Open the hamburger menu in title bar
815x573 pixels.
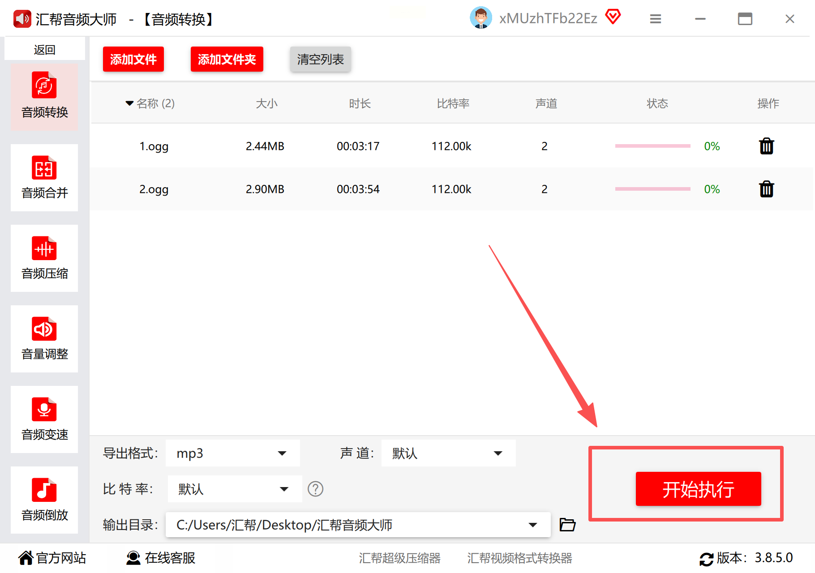click(x=656, y=19)
